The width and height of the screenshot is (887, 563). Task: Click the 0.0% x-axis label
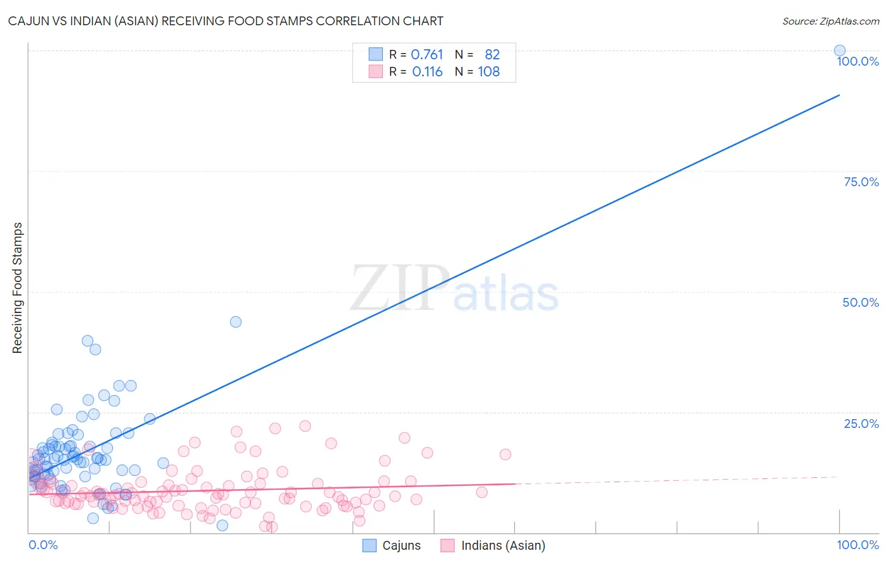[x=43, y=545]
